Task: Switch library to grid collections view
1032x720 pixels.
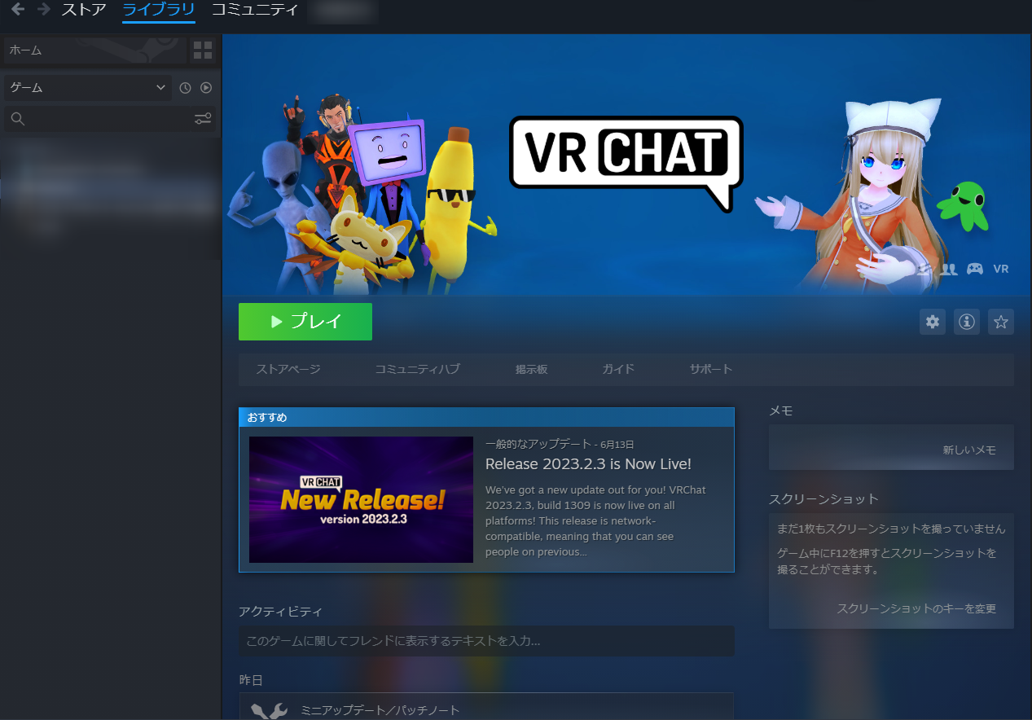Action: point(203,50)
